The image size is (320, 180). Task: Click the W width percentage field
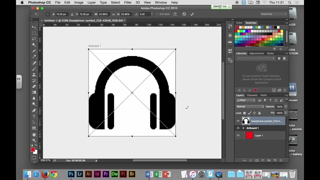(x=103, y=14)
